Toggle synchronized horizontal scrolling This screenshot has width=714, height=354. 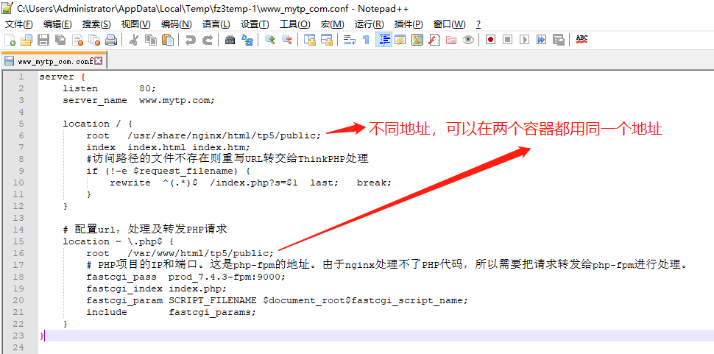(327, 40)
